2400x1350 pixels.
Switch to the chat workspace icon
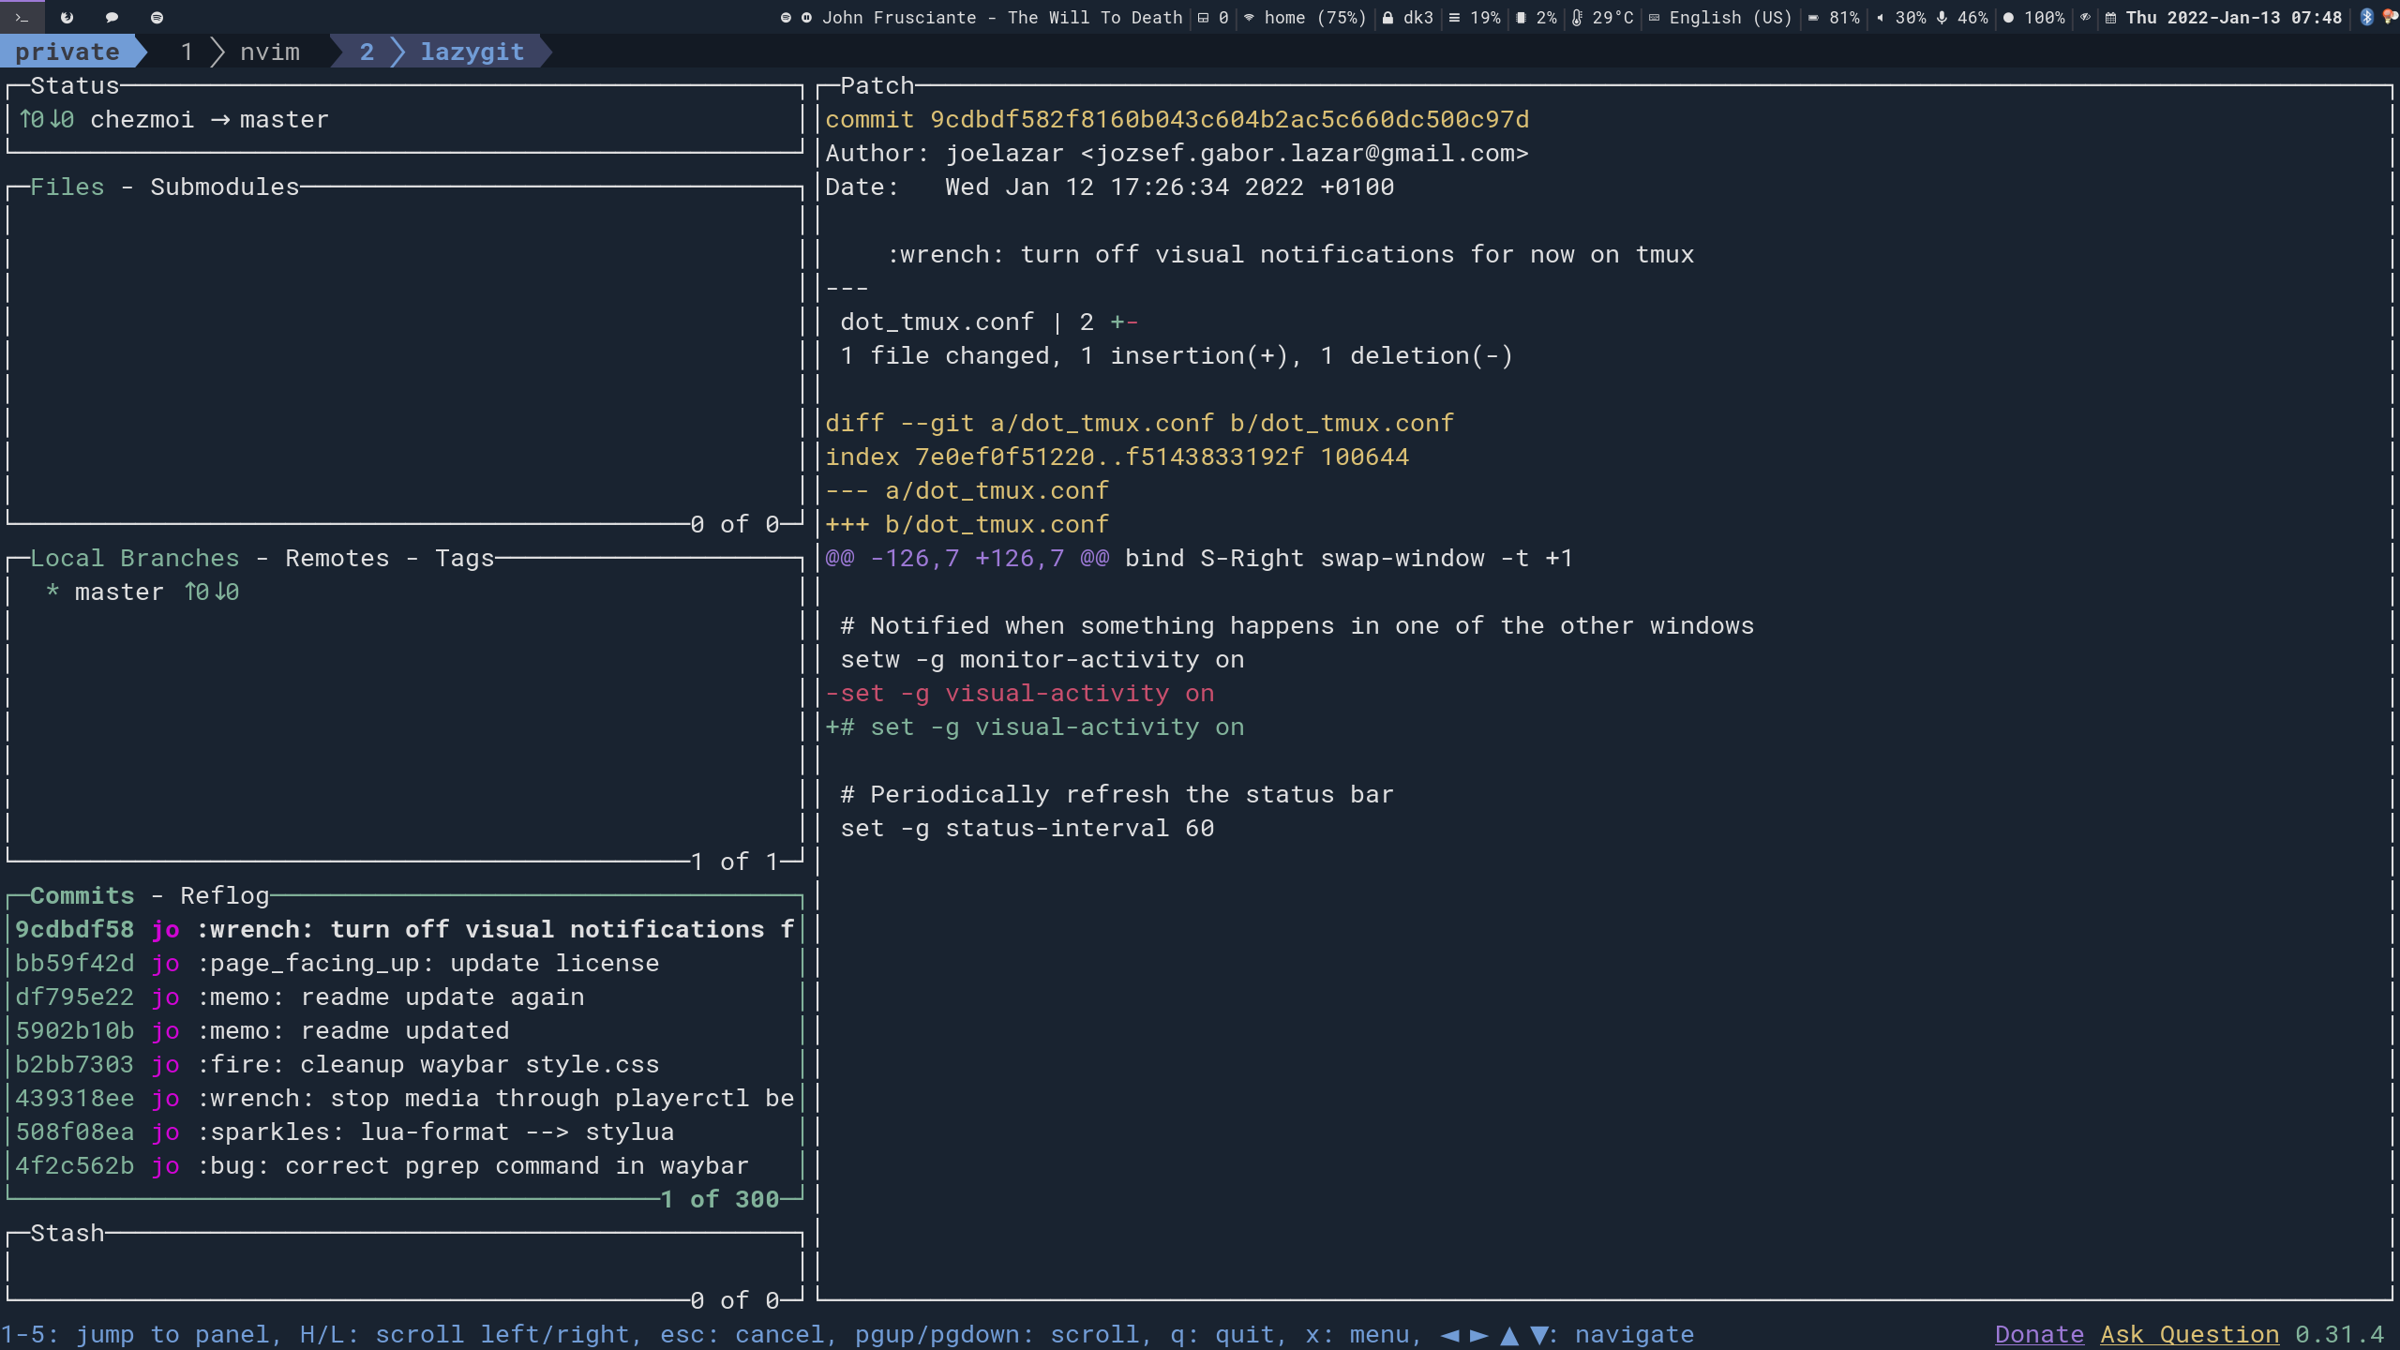click(112, 17)
